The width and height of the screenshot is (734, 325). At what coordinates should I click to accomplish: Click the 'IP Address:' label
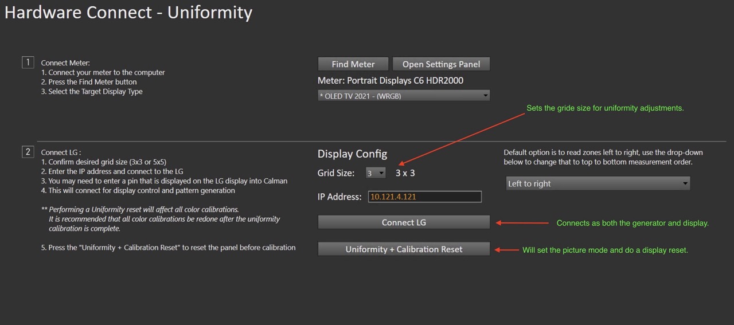[339, 197]
